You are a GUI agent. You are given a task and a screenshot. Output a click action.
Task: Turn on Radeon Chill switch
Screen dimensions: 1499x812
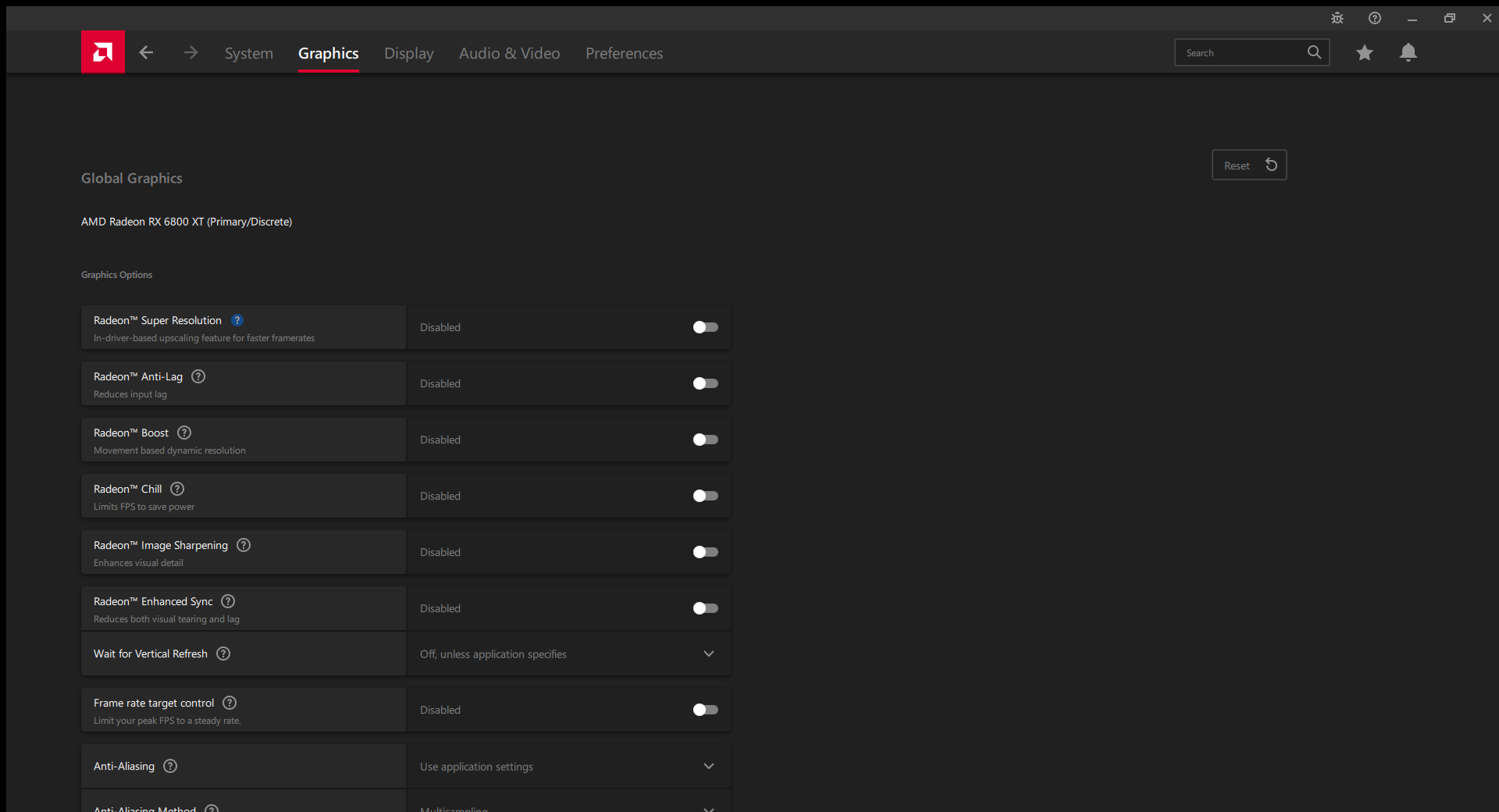706,496
